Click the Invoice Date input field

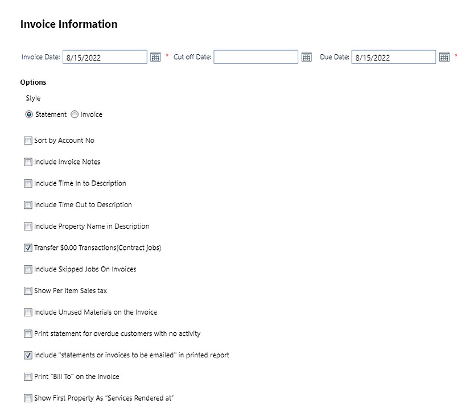point(105,57)
